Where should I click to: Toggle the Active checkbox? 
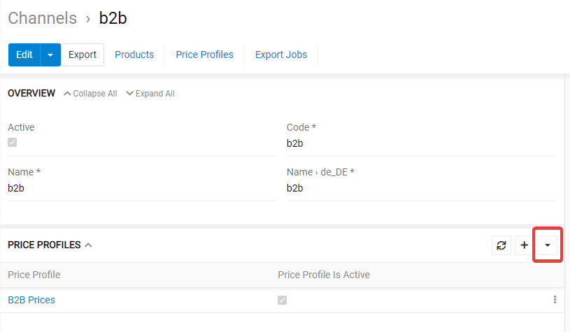point(13,143)
